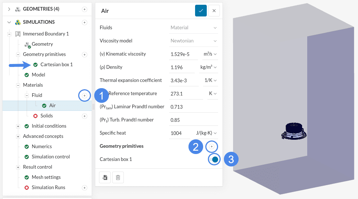Add a new fluid with the plus icon
Image resolution: width=358 pixels, height=199 pixels.
tap(84, 95)
